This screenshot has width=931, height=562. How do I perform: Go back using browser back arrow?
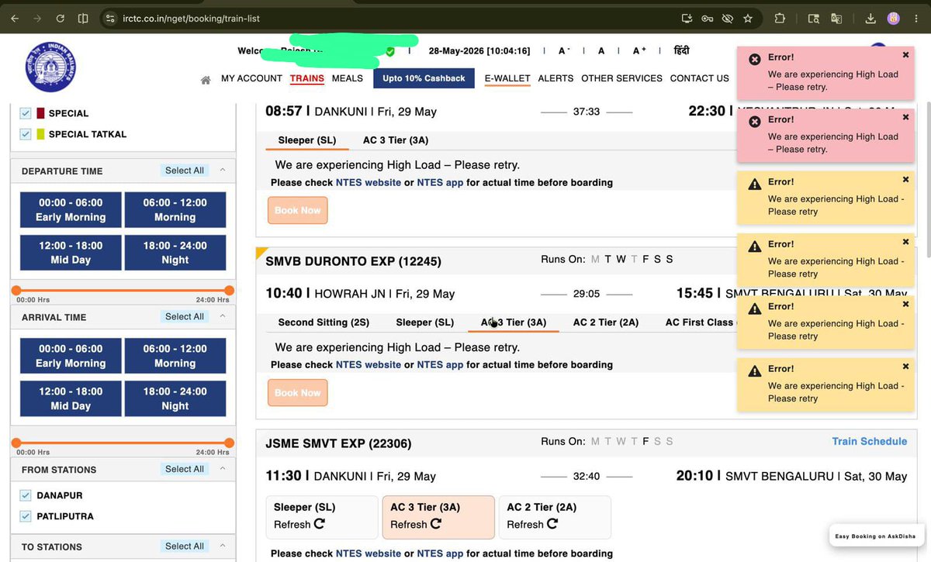(15, 18)
